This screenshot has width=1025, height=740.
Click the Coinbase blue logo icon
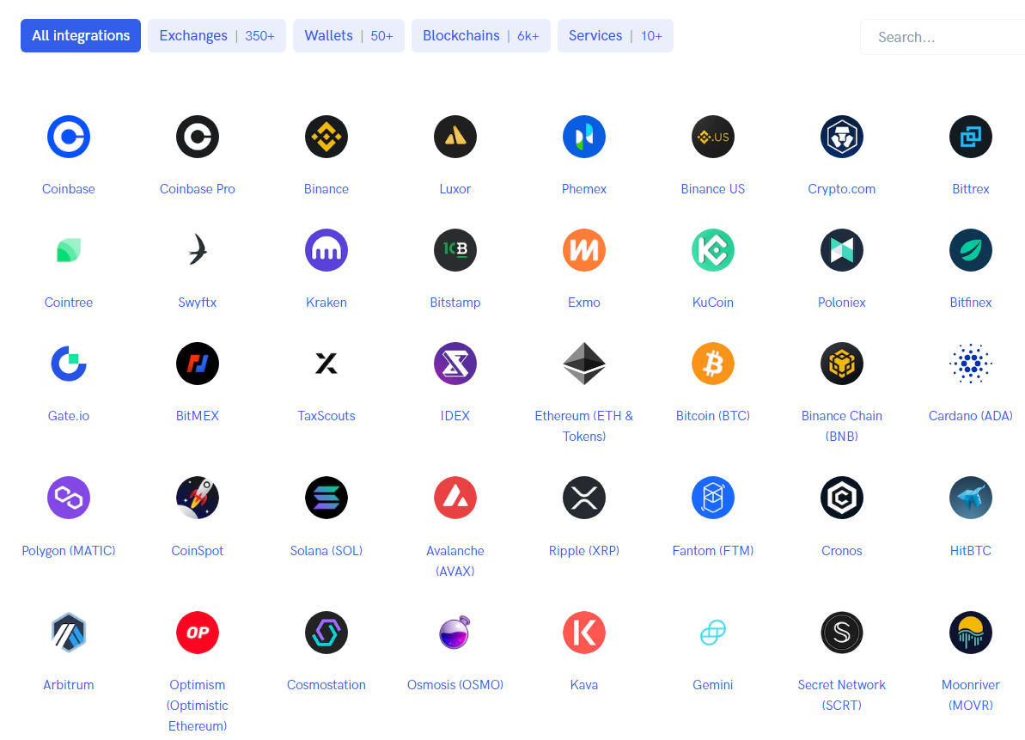pyautogui.click(x=69, y=137)
